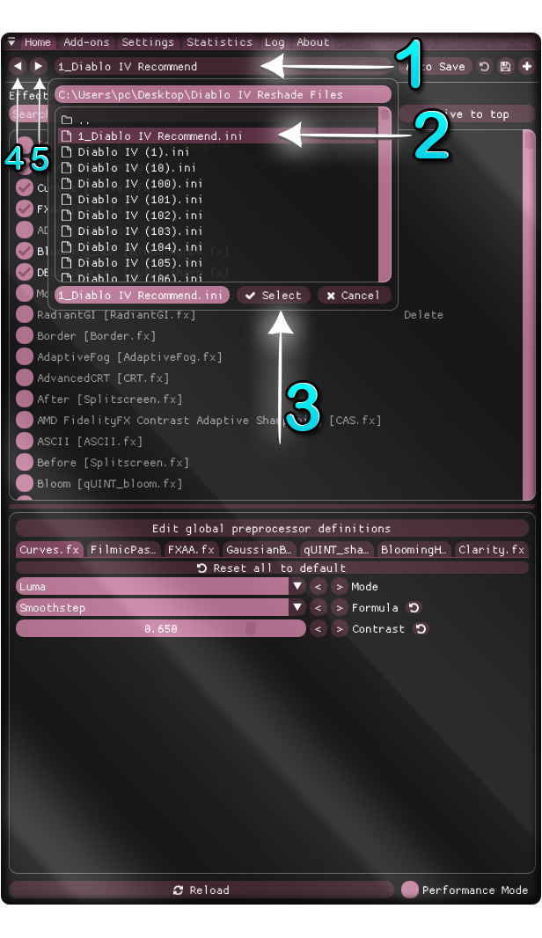542x938 pixels.
Task: Select file Diablo IV (103).ini
Action: [x=217, y=231]
